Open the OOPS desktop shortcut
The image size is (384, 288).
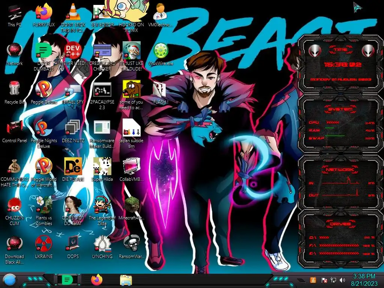click(x=73, y=243)
